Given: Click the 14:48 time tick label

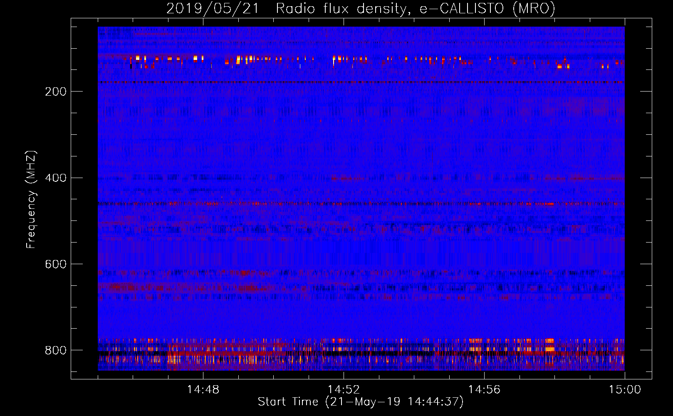Looking at the screenshot, I should (x=203, y=389).
